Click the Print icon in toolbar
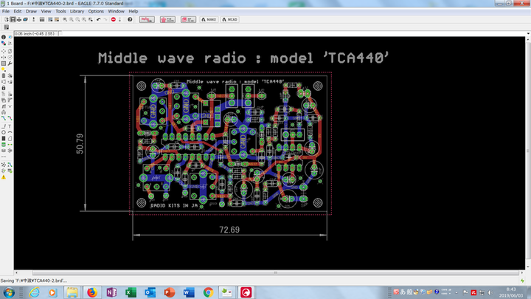The image size is (531, 299). [20, 19]
